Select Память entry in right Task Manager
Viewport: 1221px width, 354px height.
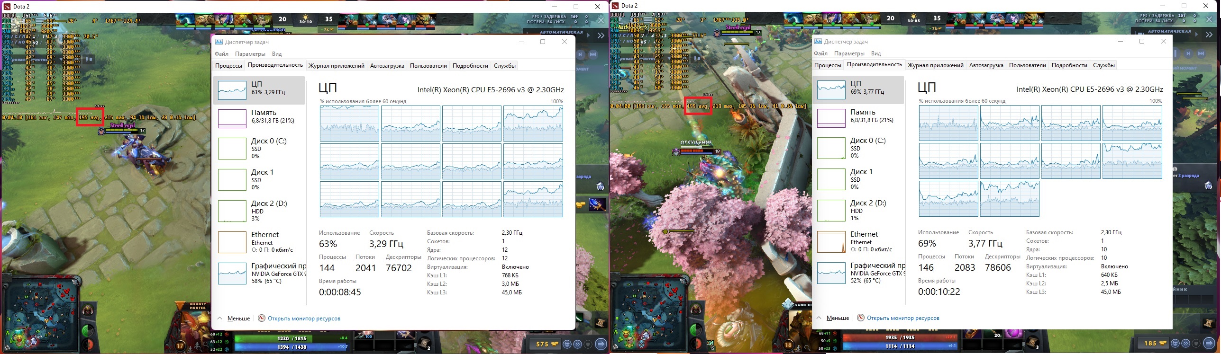pos(858,118)
